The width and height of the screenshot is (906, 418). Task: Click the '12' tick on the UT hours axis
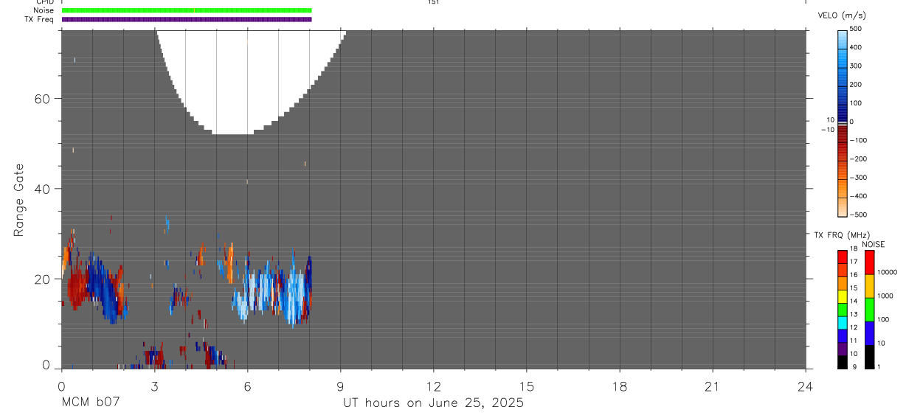pos(433,386)
